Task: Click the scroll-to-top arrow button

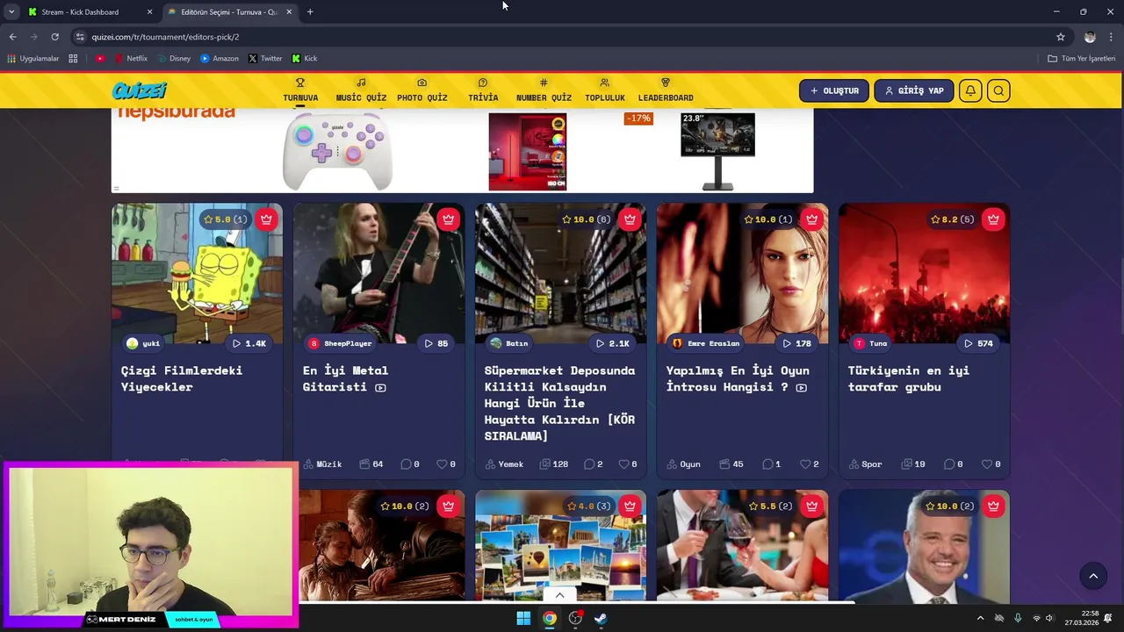Action: [1093, 576]
